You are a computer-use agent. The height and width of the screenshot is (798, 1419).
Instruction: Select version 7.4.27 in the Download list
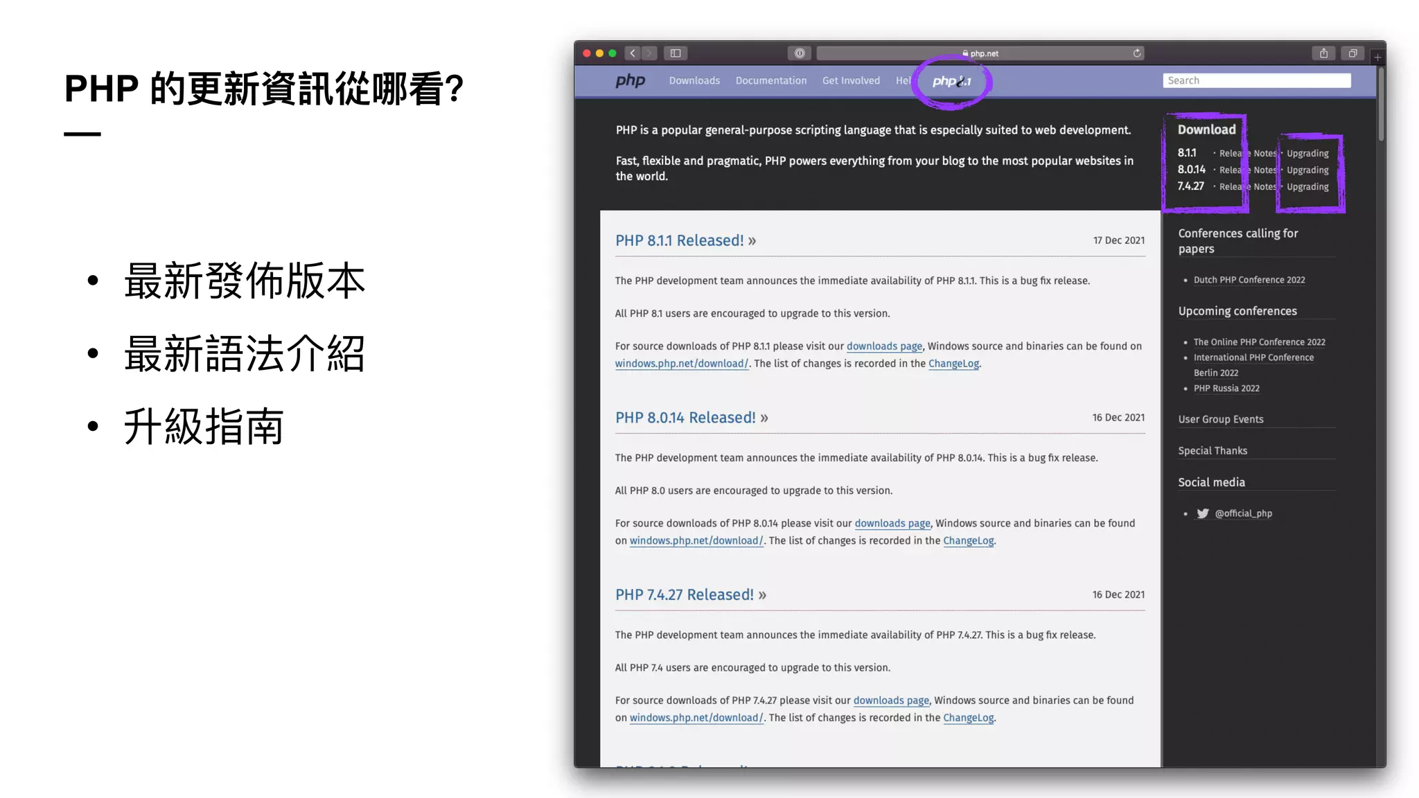pyautogui.click(x=1190, y=186)
